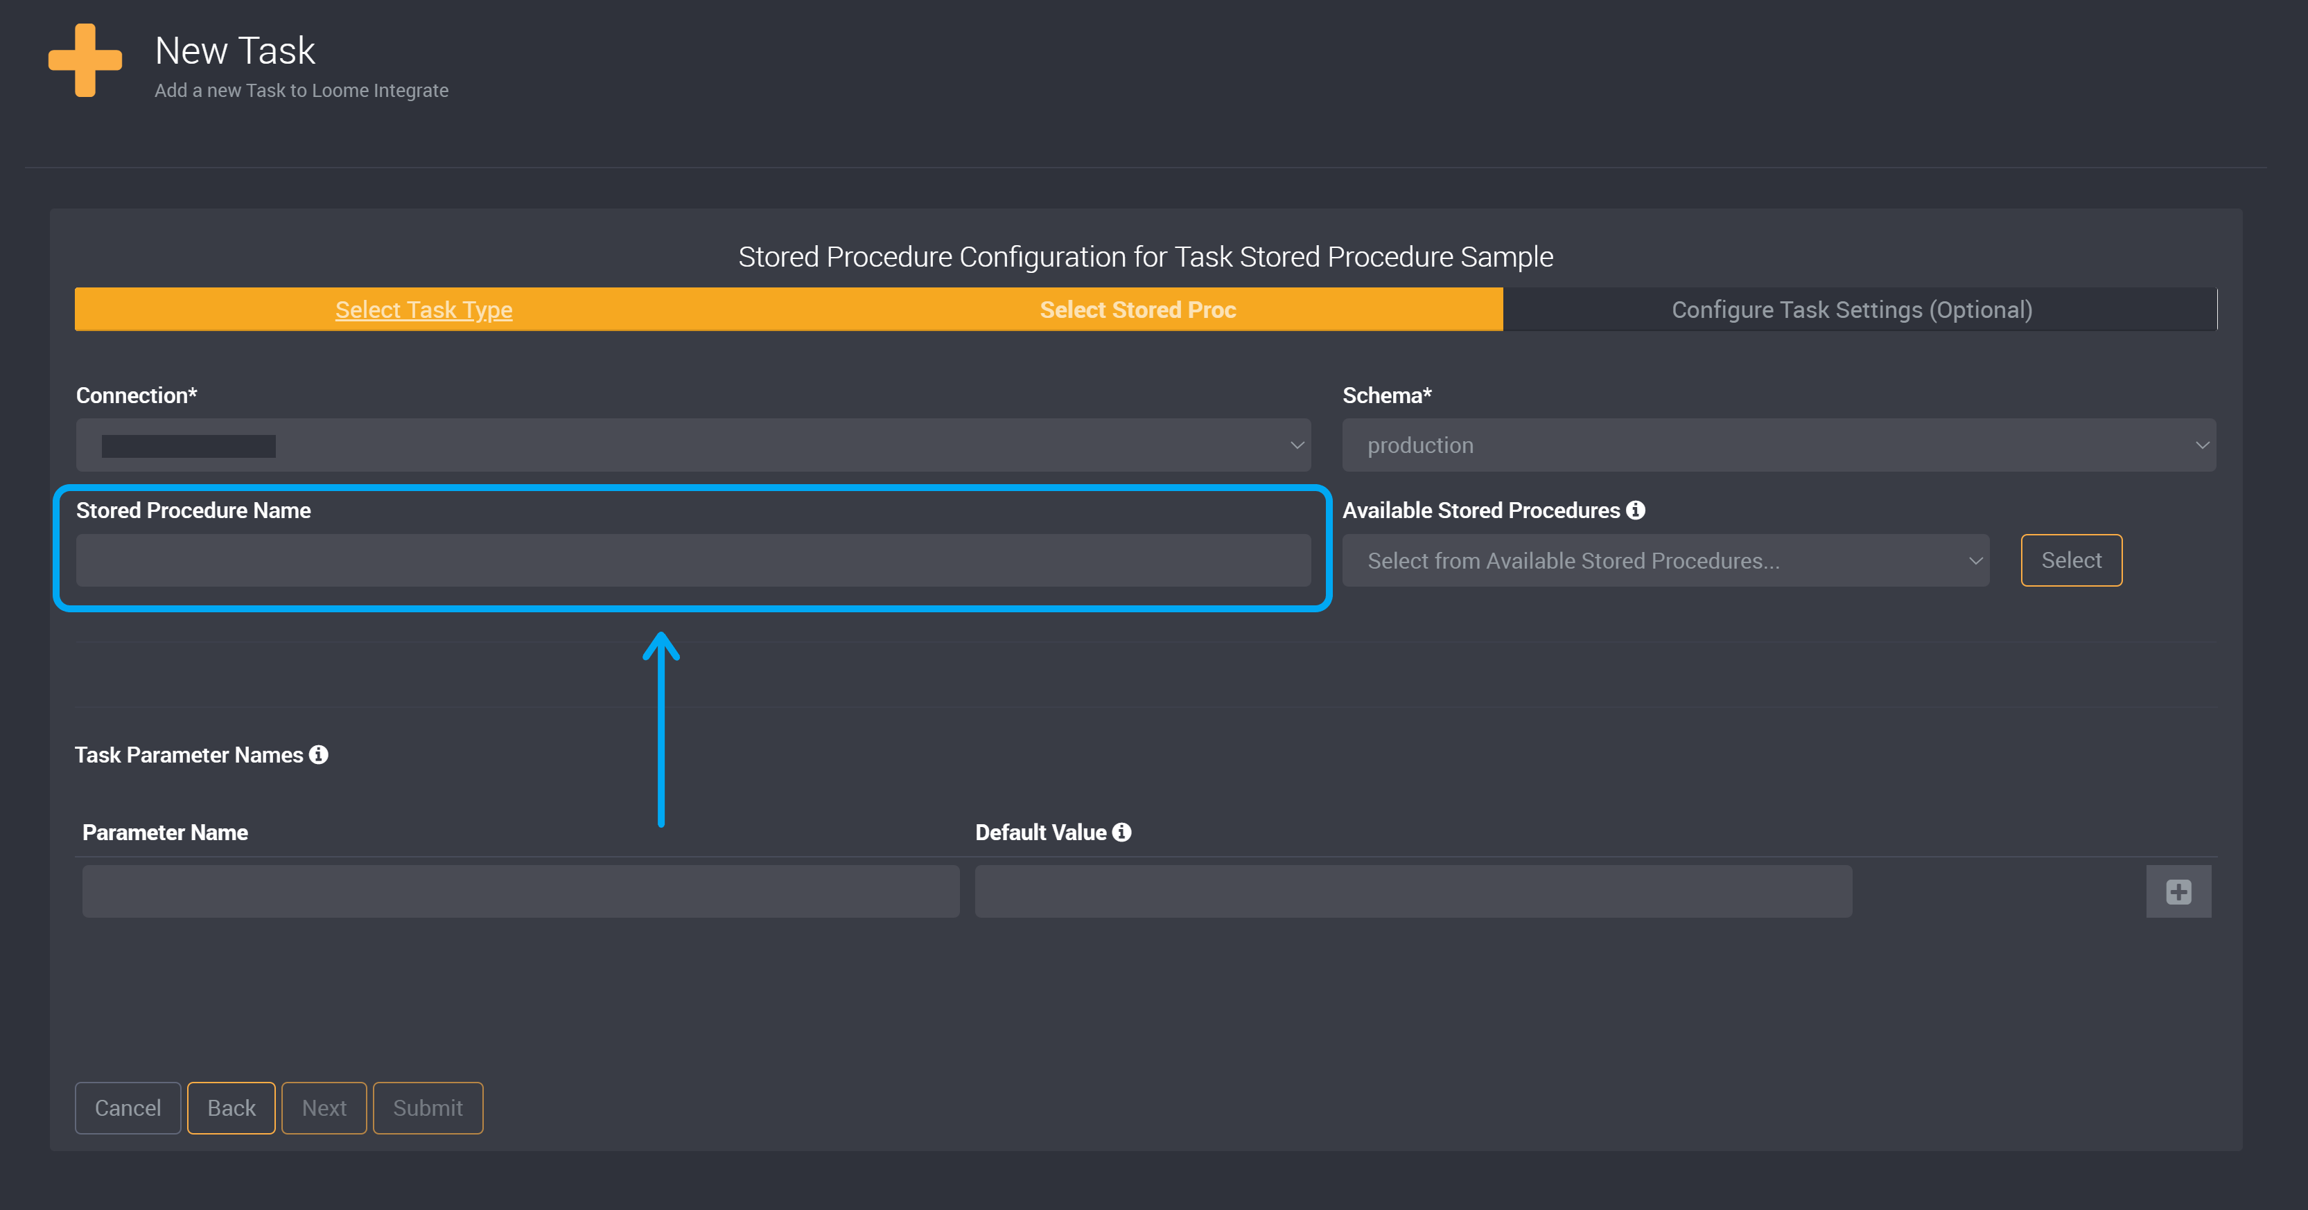2308x1210 pixels.
Task: Click the 'Schema*' label
Action: (1387, 395)
